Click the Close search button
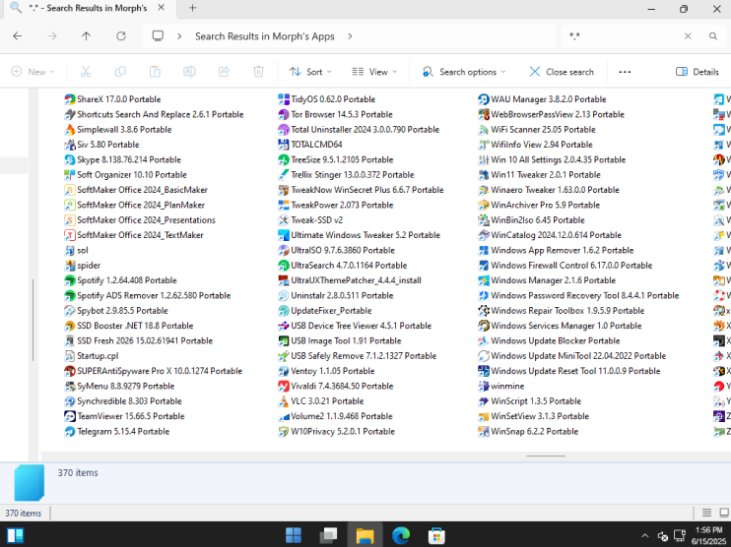731x547 pixels. (x=562, y=72)
